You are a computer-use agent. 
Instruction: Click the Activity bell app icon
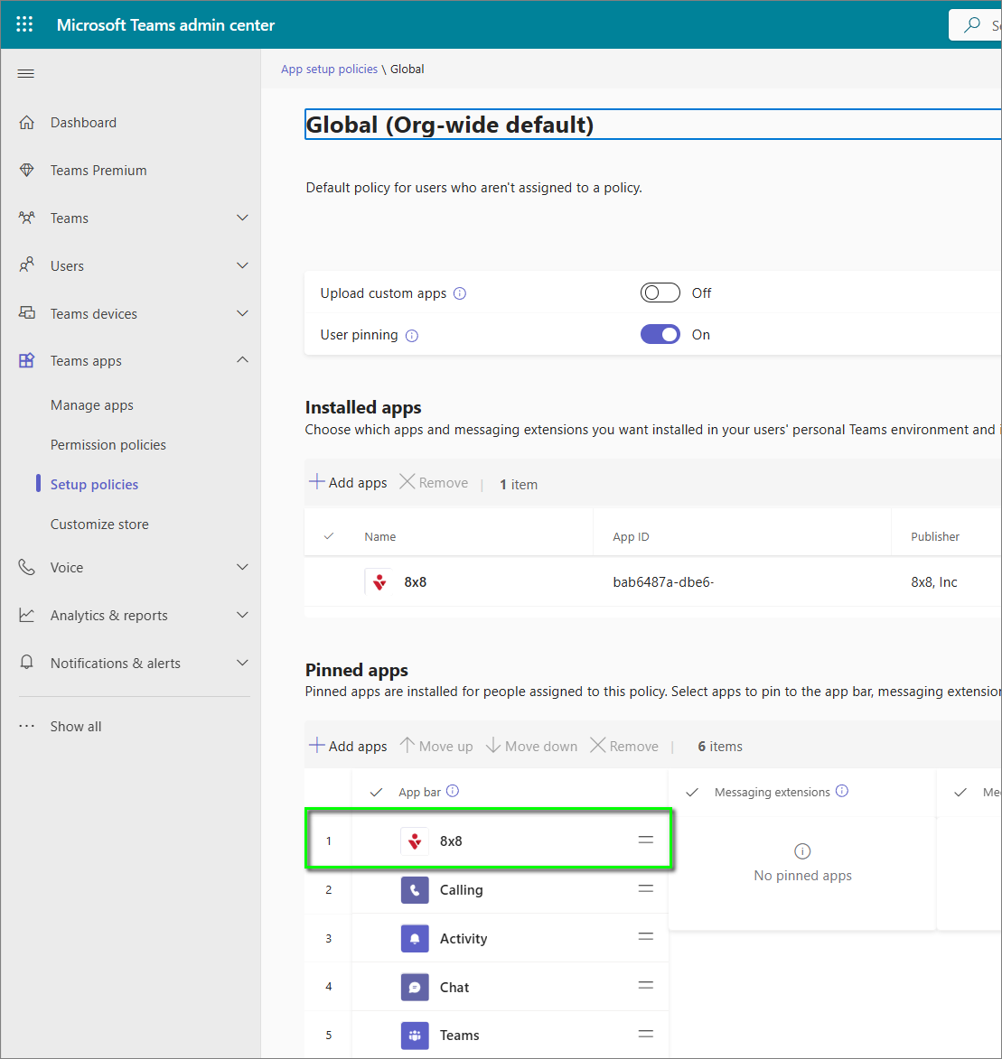tap(415, 939)
